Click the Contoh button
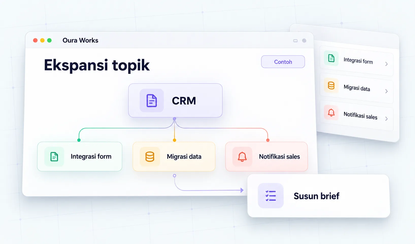415x244 pixels. (x=283, y=62)
